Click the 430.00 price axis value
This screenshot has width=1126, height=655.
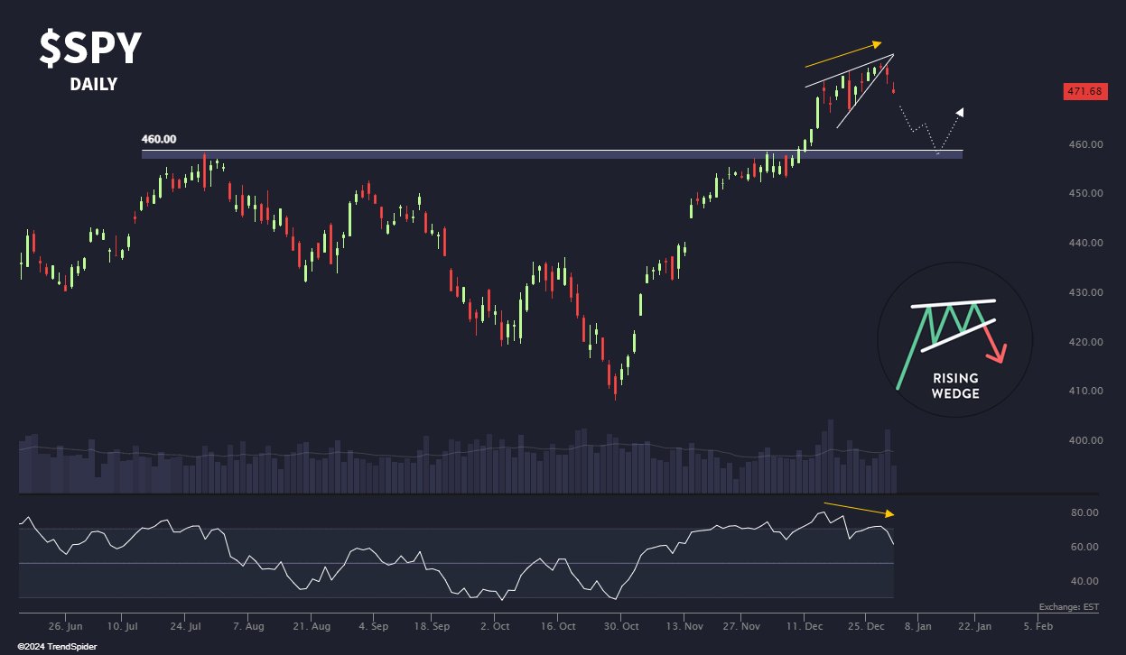point(1087,293)
